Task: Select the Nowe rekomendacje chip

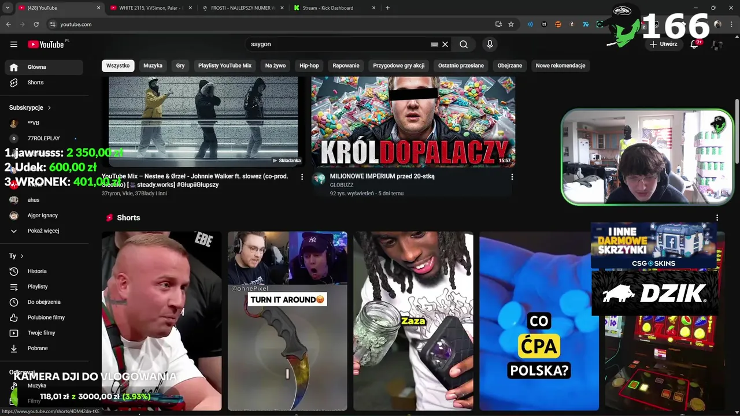Action: [560, 66]
